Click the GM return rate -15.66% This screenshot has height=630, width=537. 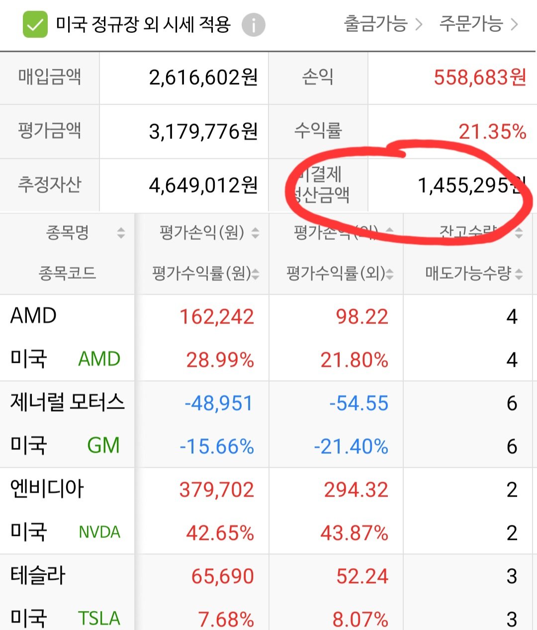[217, 446]
